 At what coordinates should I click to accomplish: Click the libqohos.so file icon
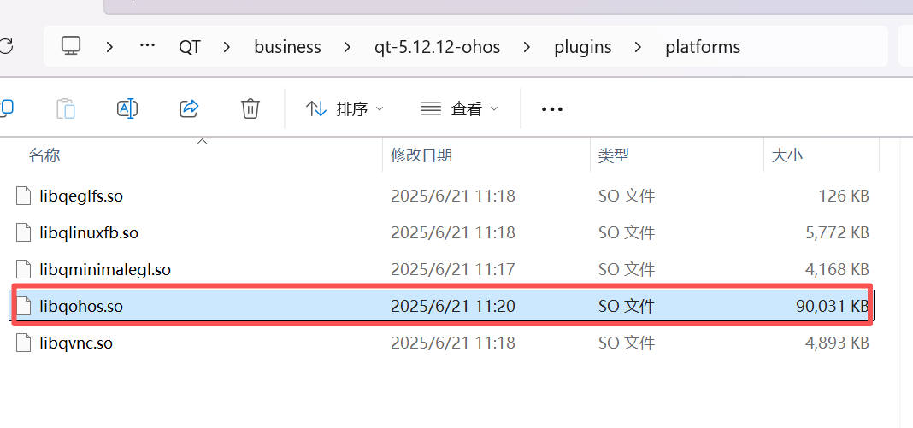[24, 306]
